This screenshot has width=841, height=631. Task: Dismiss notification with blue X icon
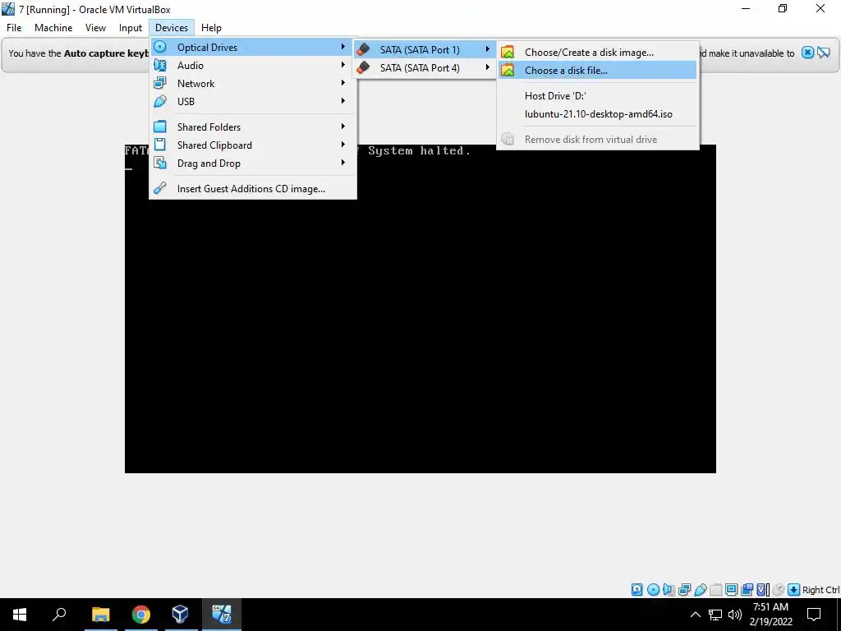pos(808,53)
